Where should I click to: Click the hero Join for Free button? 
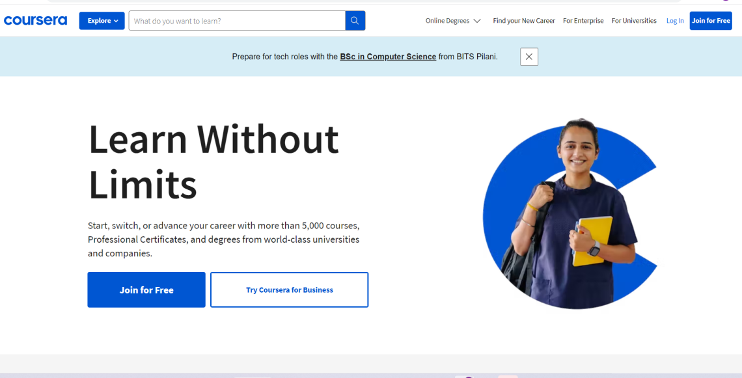pyautogui.click(x=146, y=290)
